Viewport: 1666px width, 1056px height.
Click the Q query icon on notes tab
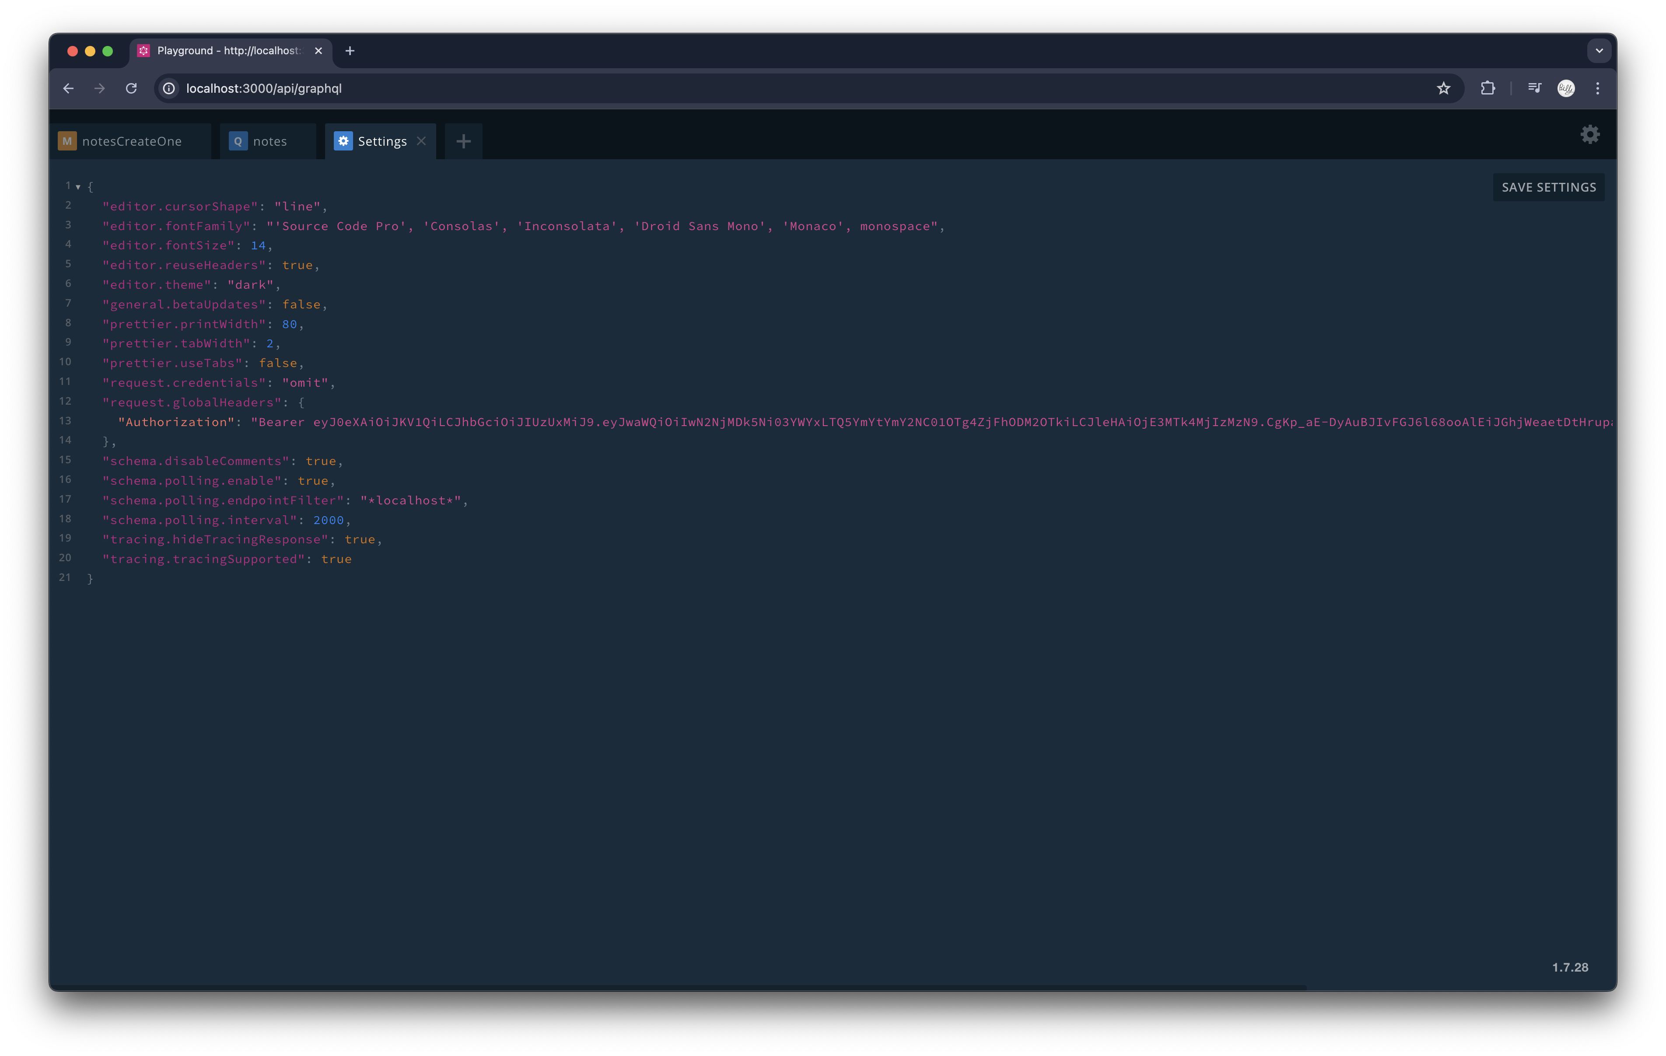(238, 141)
